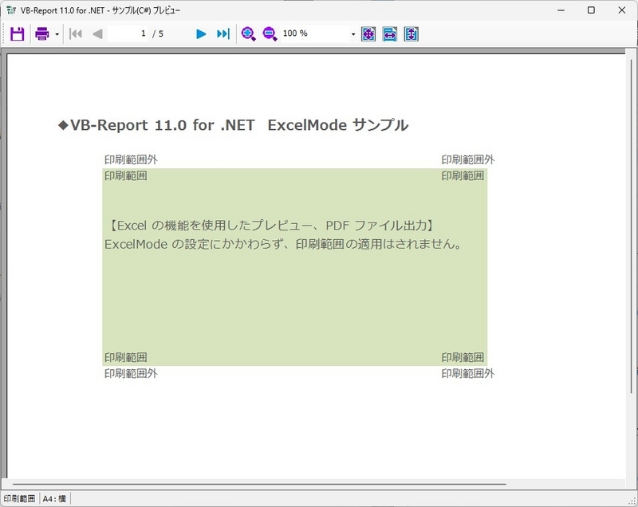Viewport: 638px width, 507px height.
Task: Click the purple save floppy disk icon
Action: [x=17, y=33]
